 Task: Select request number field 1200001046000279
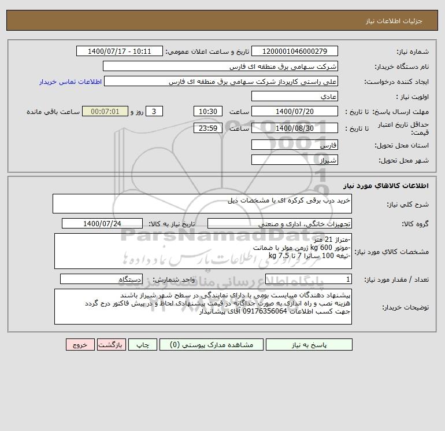(x=295, y=51)
